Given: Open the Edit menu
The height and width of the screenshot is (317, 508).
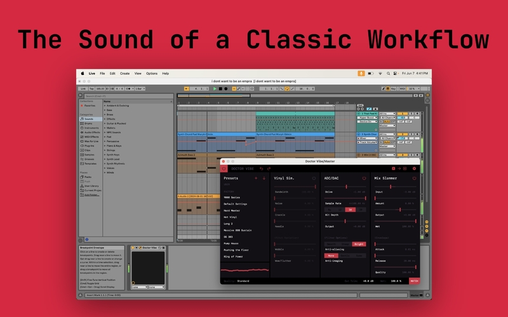Looking at the screenshot, I should tap(112, 74).
